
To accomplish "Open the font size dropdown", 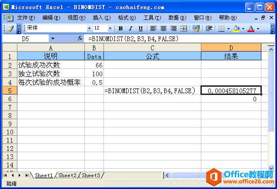I will 110,28.
